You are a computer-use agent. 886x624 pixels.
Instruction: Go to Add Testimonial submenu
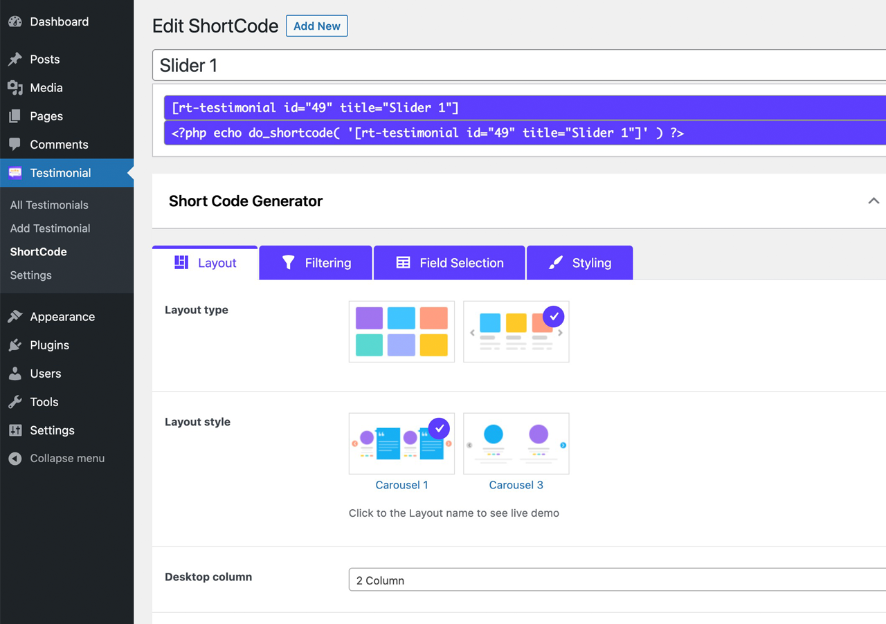50,228
